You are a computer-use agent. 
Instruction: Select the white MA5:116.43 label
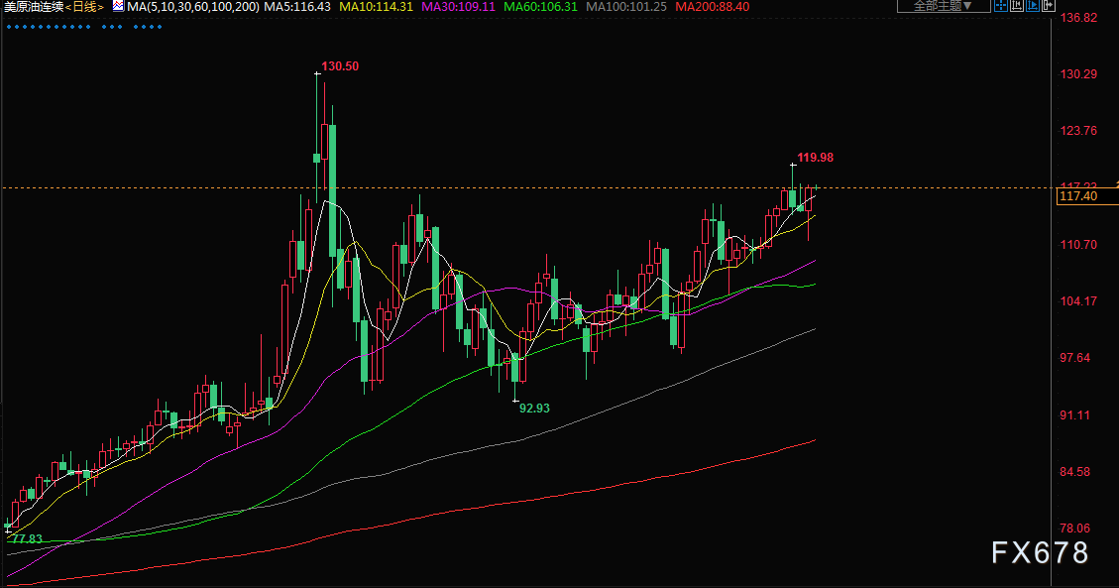pos(297,6)
